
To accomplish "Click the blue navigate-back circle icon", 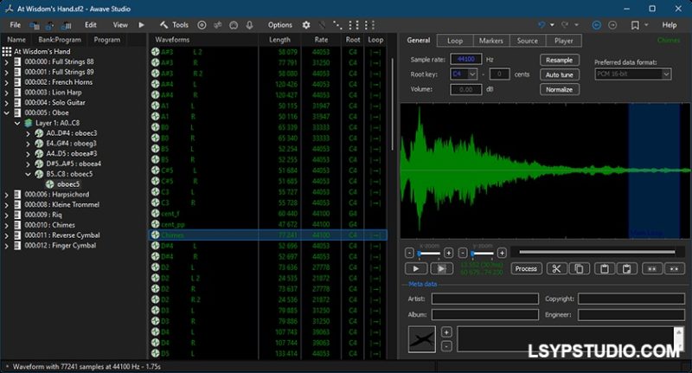I will point(596,25).
